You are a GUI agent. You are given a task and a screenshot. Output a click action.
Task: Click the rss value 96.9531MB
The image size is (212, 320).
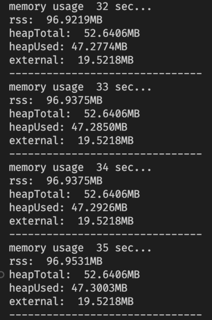click(74, 261)
